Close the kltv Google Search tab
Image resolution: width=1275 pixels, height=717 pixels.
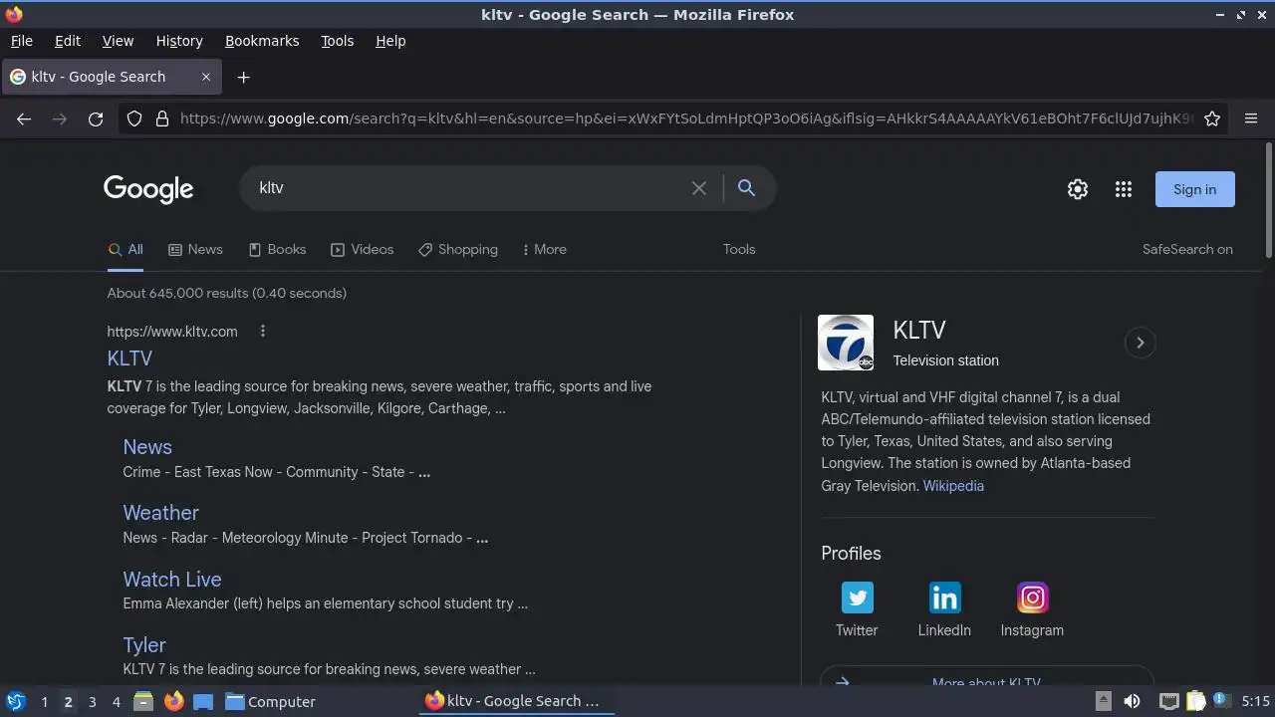[206, 77]
